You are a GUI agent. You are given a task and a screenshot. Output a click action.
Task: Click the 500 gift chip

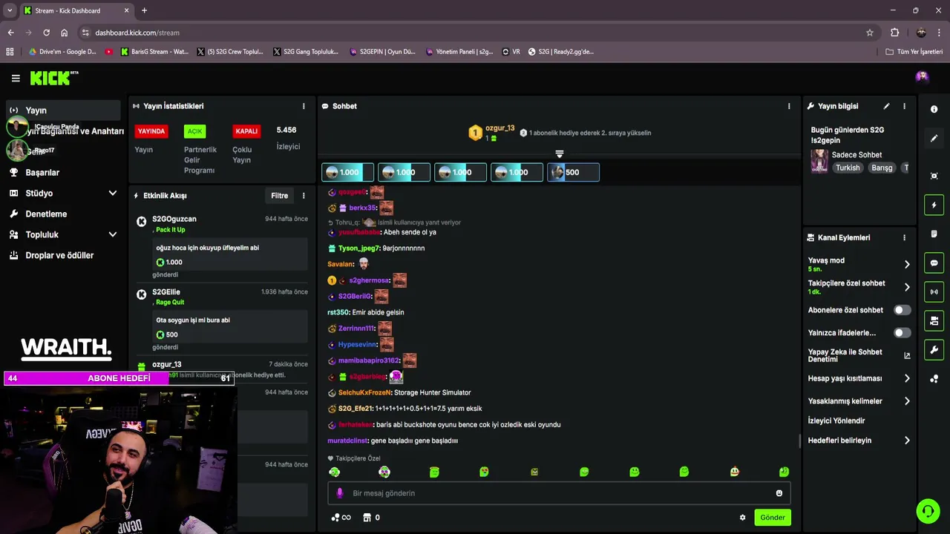pos(573,172)
